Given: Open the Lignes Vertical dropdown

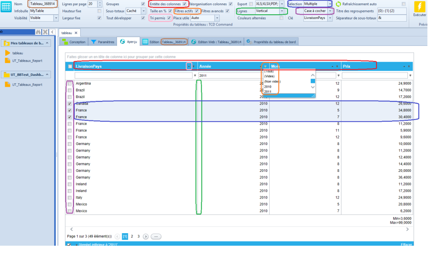Looking at the screenshot, I should point(281,11).
